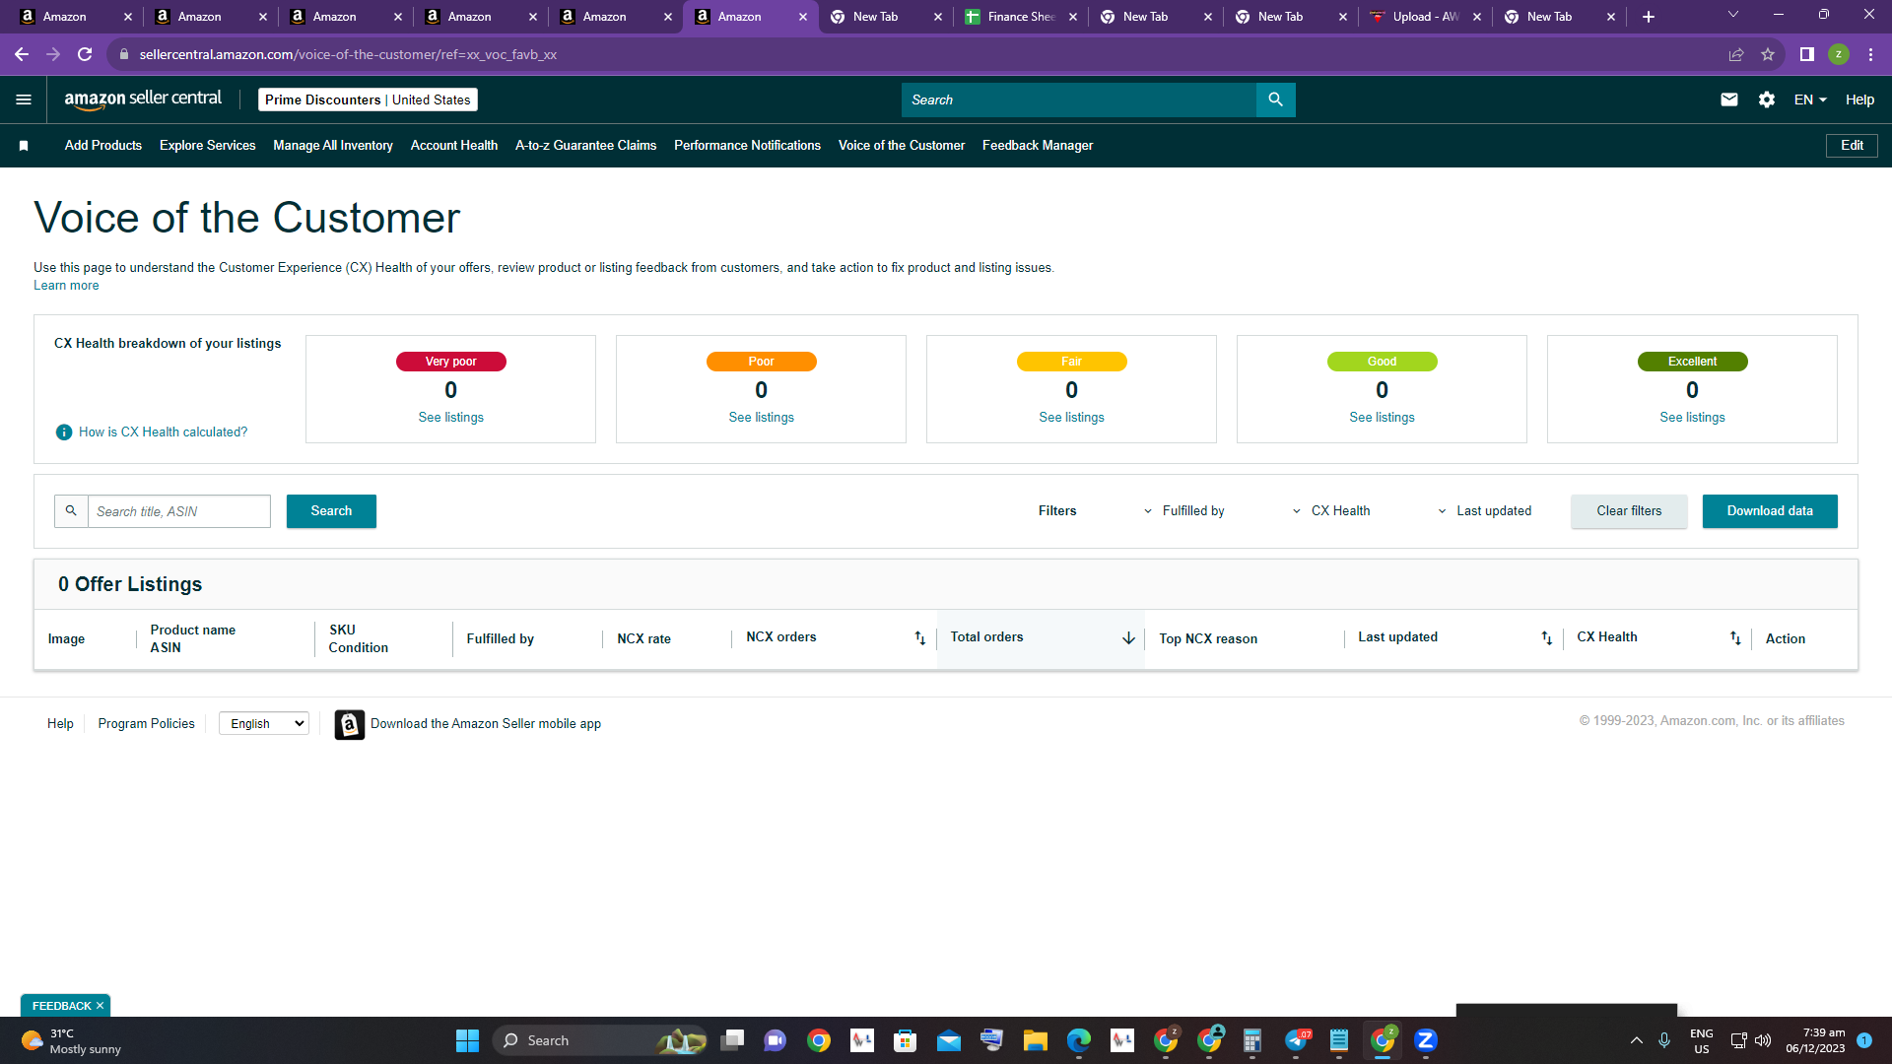
Task: Open the browser side panel icon
Action: 1806,54
